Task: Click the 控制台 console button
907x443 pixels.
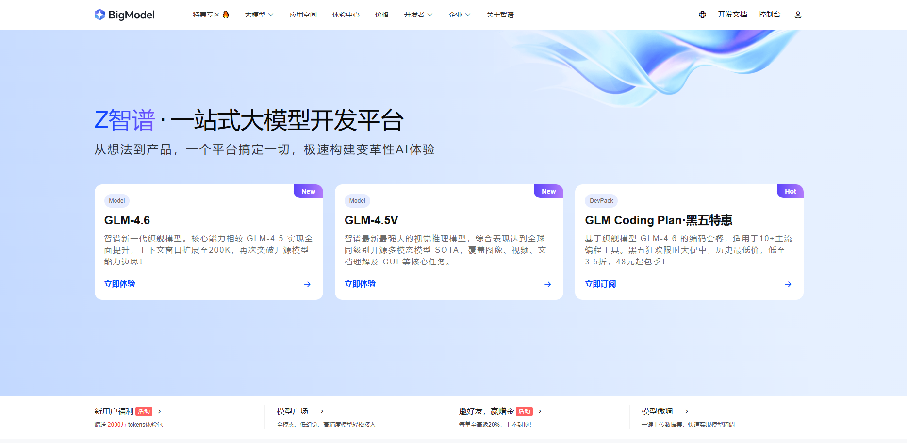Action: (769, 15)
